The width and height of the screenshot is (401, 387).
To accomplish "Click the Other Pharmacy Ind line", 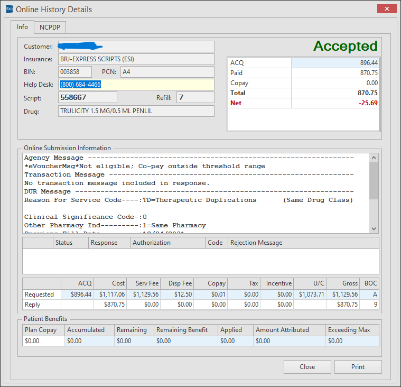I will (115, 226).
